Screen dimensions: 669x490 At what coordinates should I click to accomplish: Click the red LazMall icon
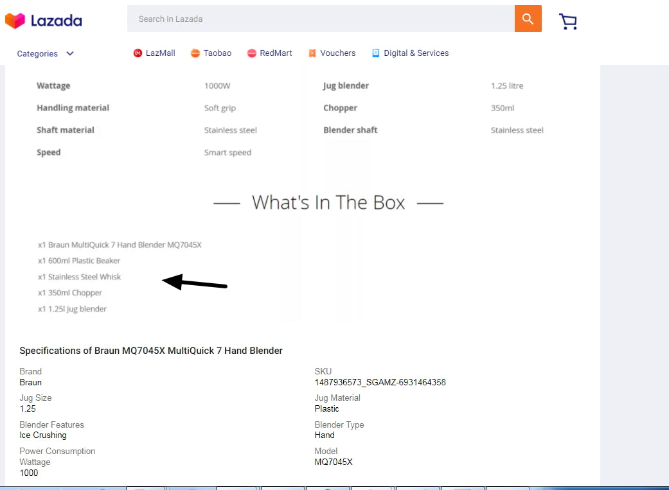[138, 53]
